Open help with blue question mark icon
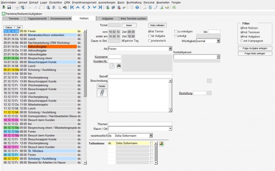Viewport: 275px width, 171px height. [137, 7]
